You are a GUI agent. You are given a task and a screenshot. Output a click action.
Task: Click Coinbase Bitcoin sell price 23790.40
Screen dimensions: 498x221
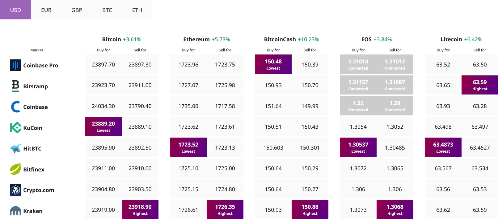(x=140, y=106)
